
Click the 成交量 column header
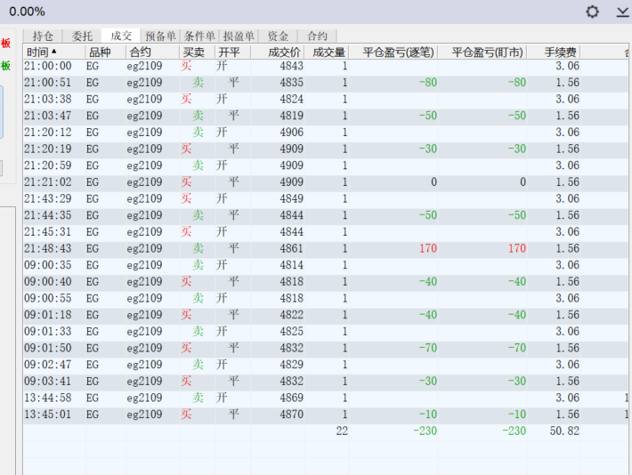click(327, 52)
